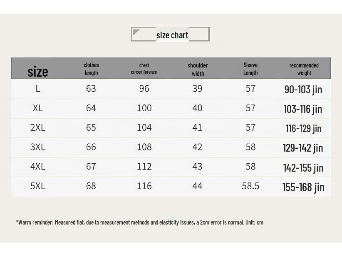Select the 5XL size row label
The height and width of the screenshot is (257, 342).
[38, 186]
